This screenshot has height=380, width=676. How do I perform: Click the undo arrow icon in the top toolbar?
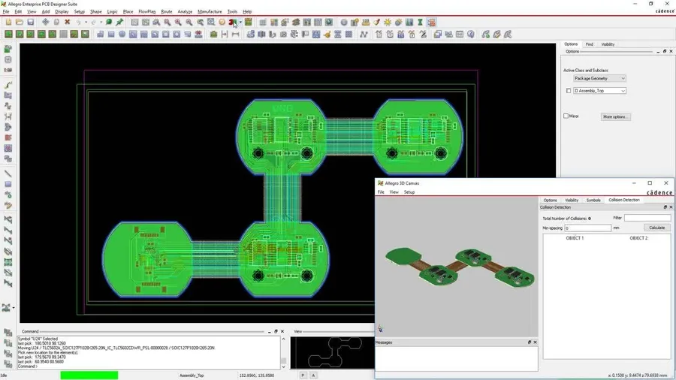78,22
